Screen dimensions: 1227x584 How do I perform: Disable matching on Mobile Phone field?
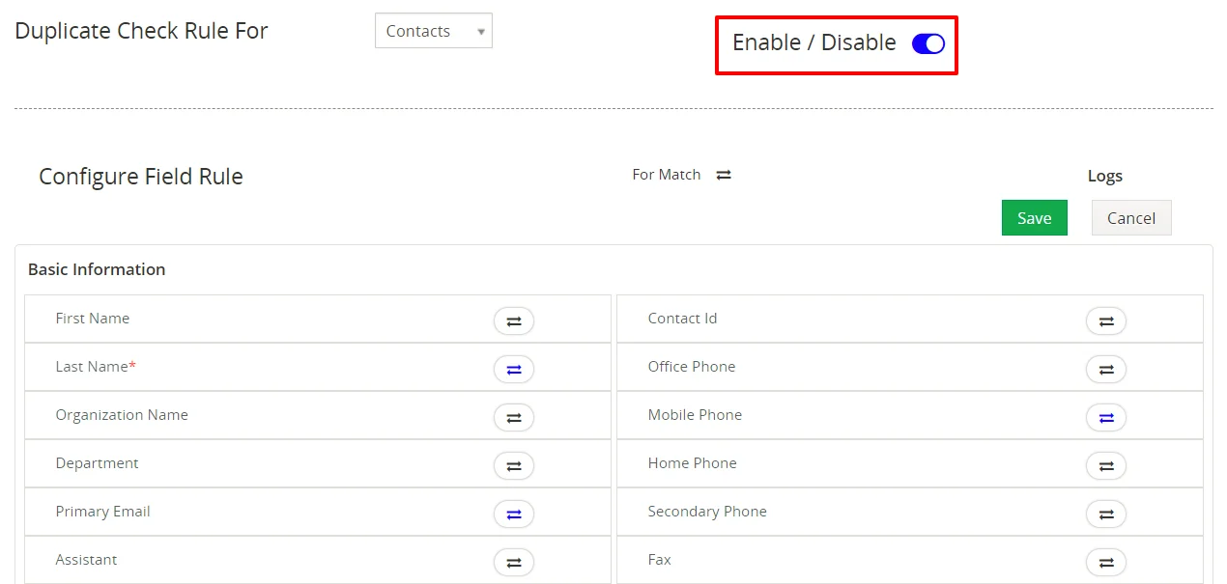click(1105, 418)
